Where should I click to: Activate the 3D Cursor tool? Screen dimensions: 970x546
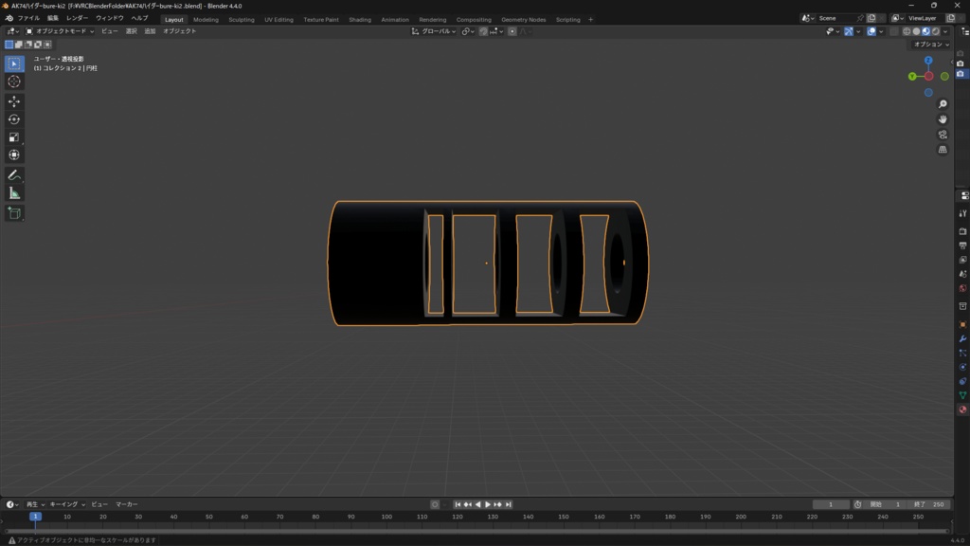click(14, 82)
